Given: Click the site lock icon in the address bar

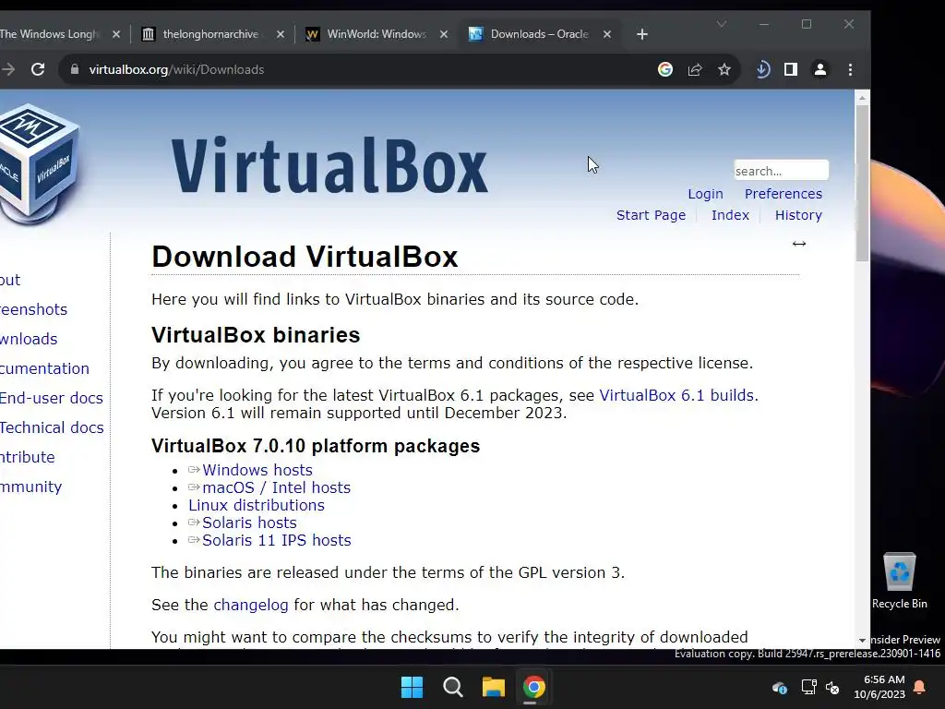Looking at the screenshot, I should [75, 69].
